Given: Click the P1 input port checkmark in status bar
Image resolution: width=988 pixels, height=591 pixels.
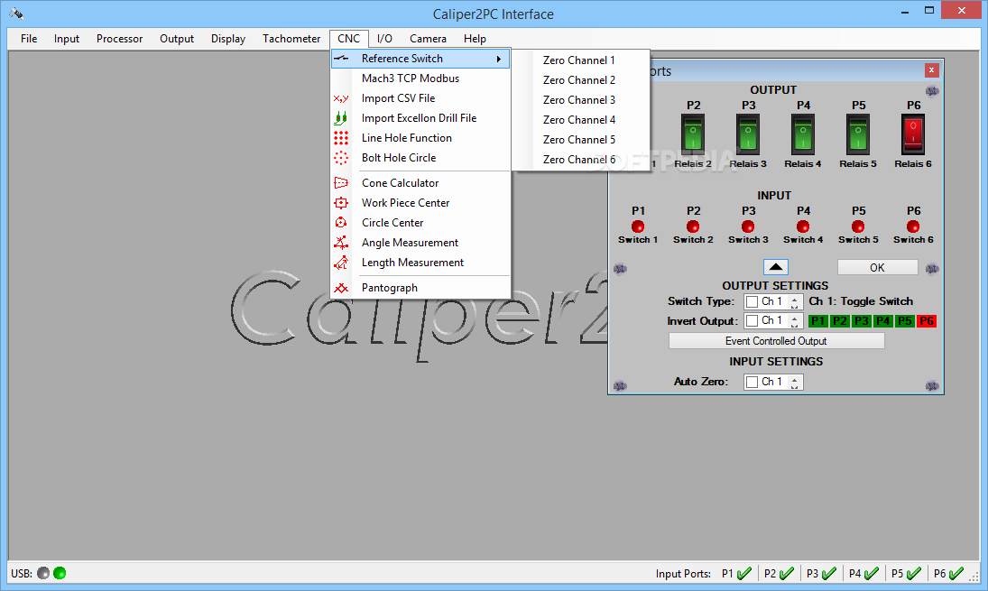Looking at the screenshot, I should click(744, 573).
